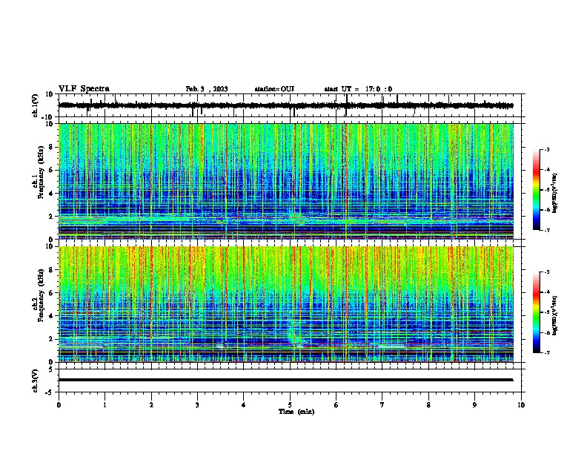Click time axis tick label "8"
Image resolution: width=587 pixels, height=454 pixels.
(x=428, y=405)
